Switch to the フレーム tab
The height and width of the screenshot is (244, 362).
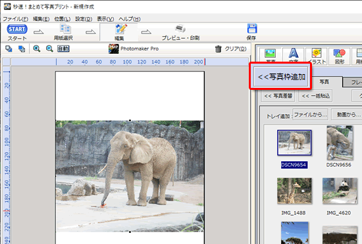click(x=353, y=82)
